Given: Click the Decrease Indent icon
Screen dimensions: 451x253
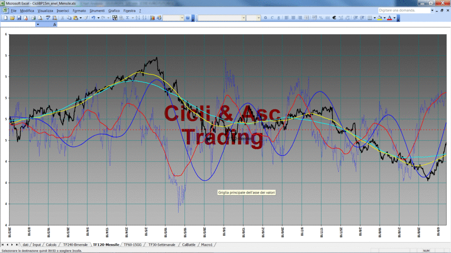Looking at the screenshot, I should point(355,18).
